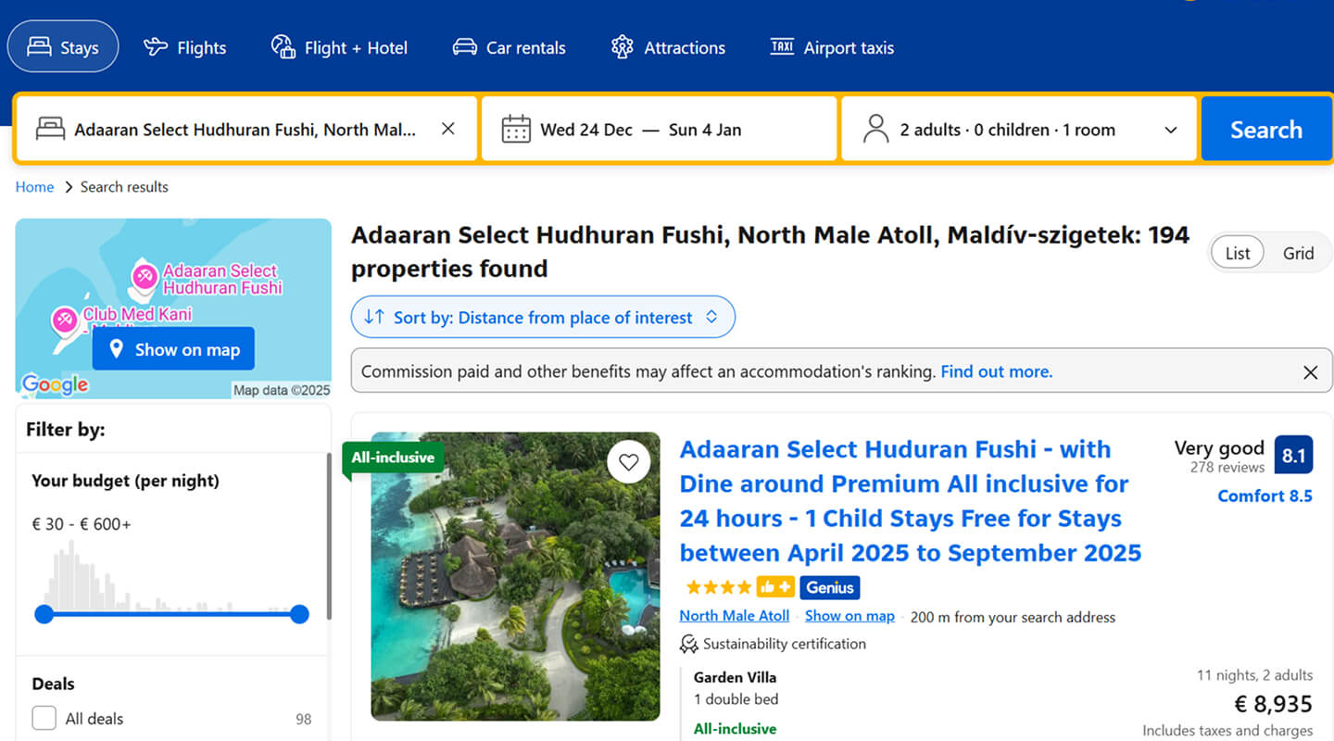Open Sort by Distance dropdown
This screenshot has height=741, width=1334.
coord(543,318)
